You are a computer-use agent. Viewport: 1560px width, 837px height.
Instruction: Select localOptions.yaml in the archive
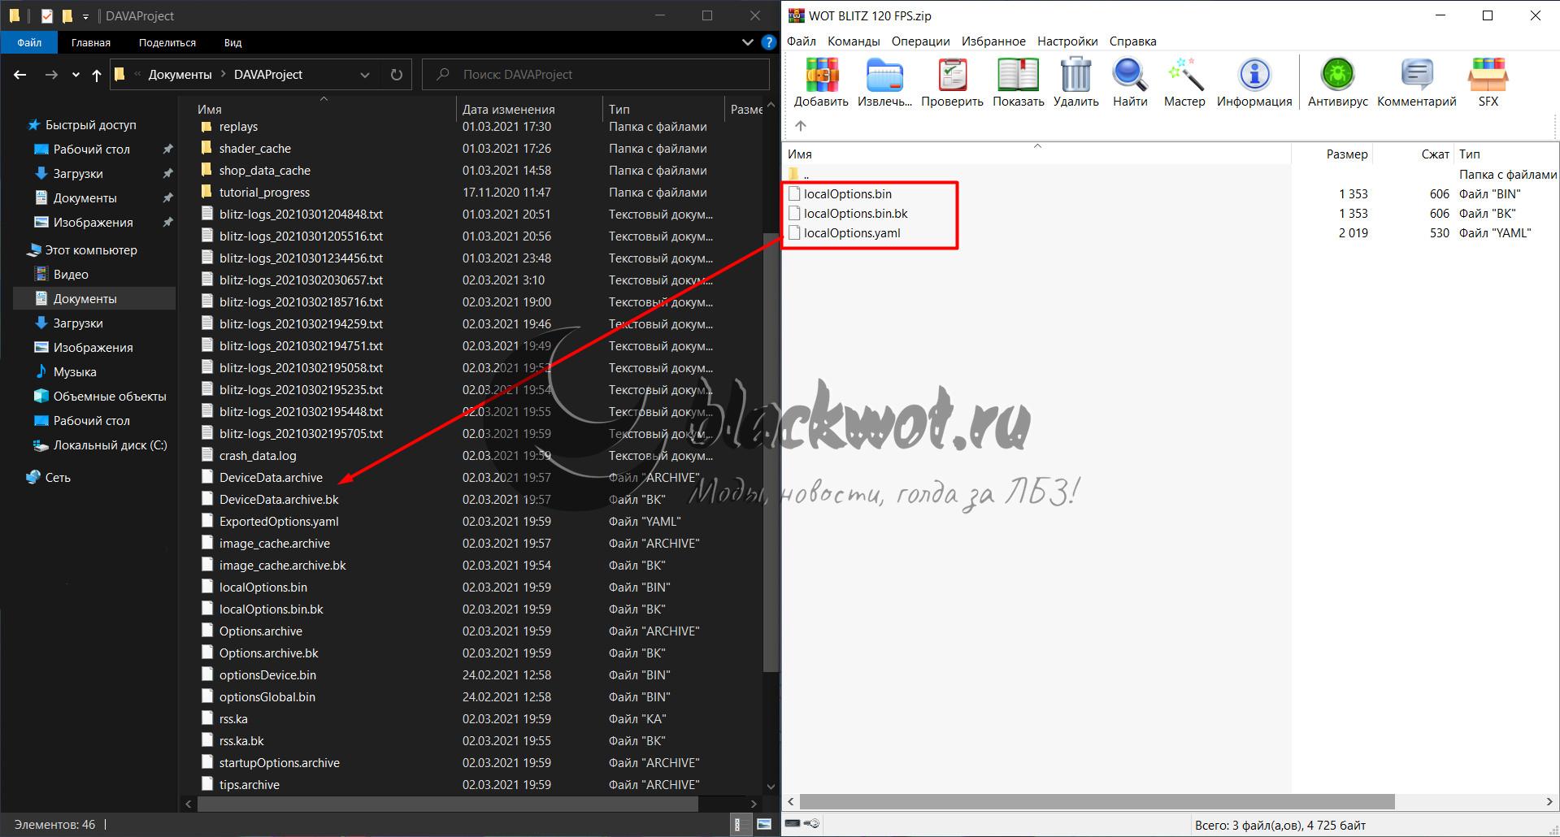coord(851,233)
